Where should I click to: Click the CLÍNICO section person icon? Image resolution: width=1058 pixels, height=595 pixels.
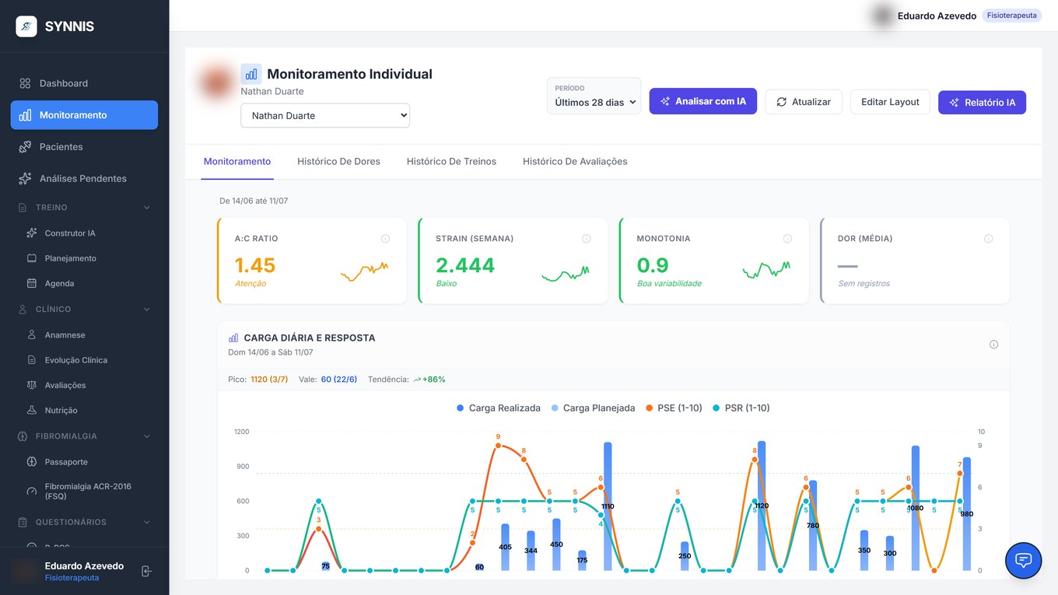point(23,310)
